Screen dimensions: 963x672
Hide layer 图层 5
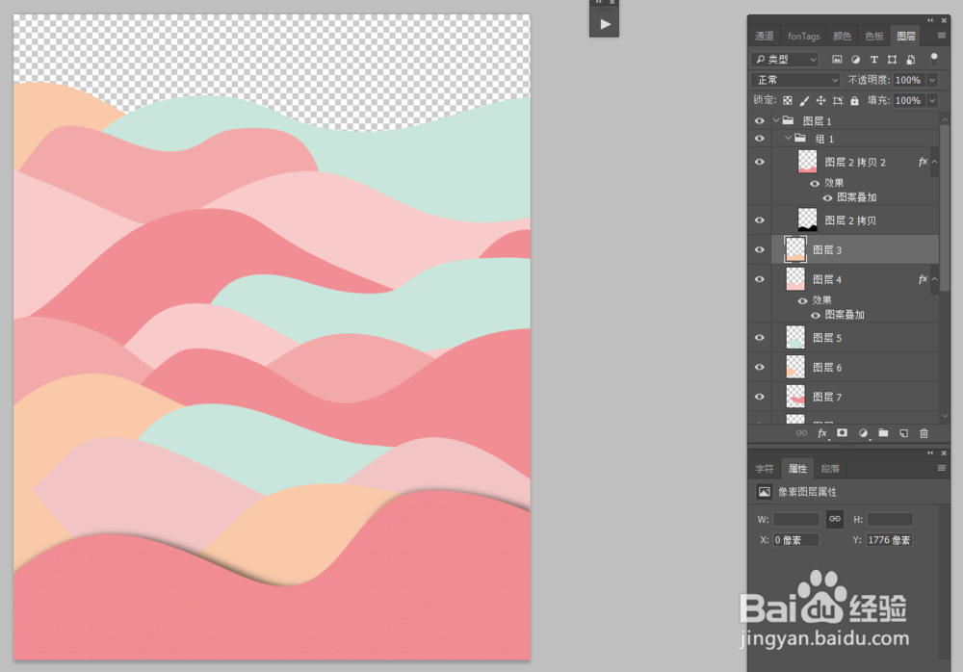pos(760,337)
